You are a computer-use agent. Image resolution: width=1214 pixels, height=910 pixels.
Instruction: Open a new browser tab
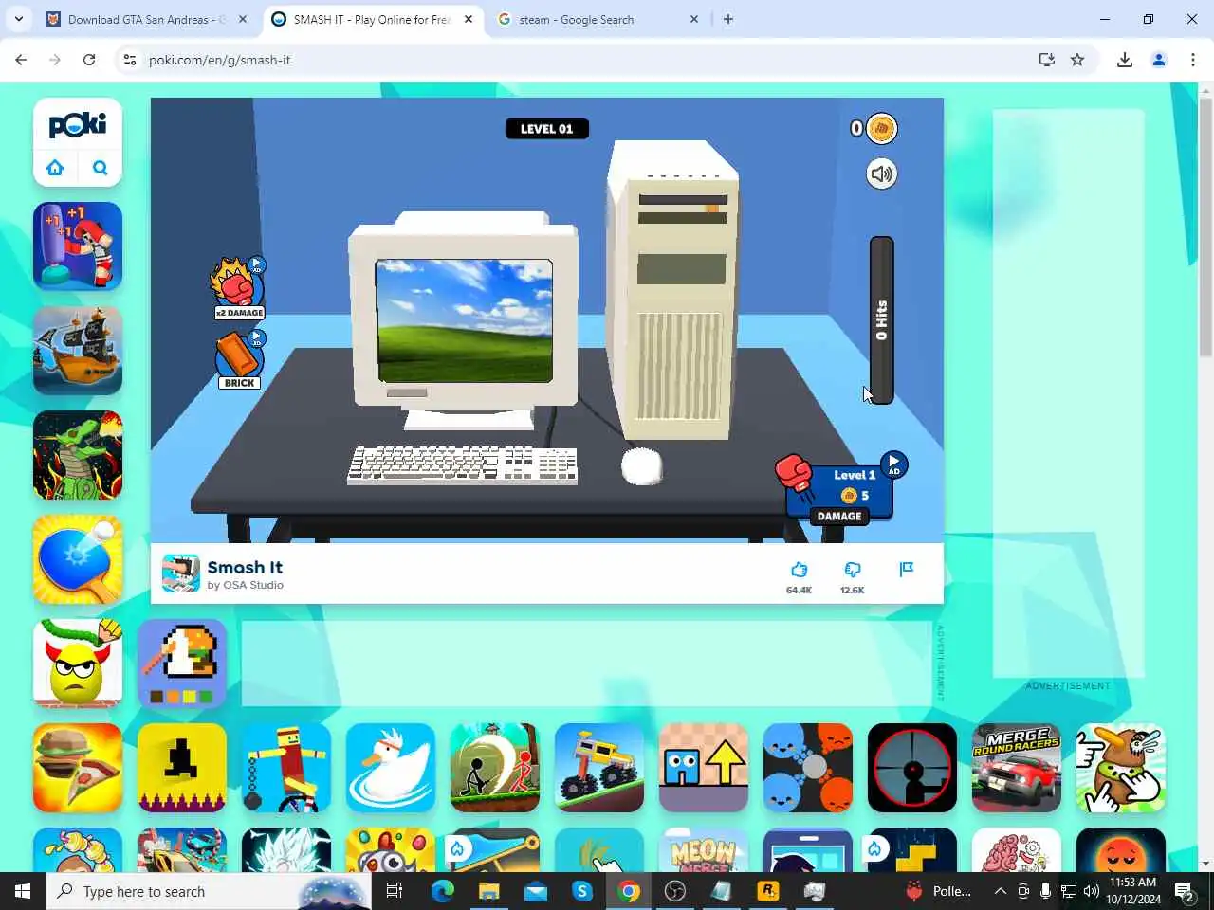(x=728, y=19)
